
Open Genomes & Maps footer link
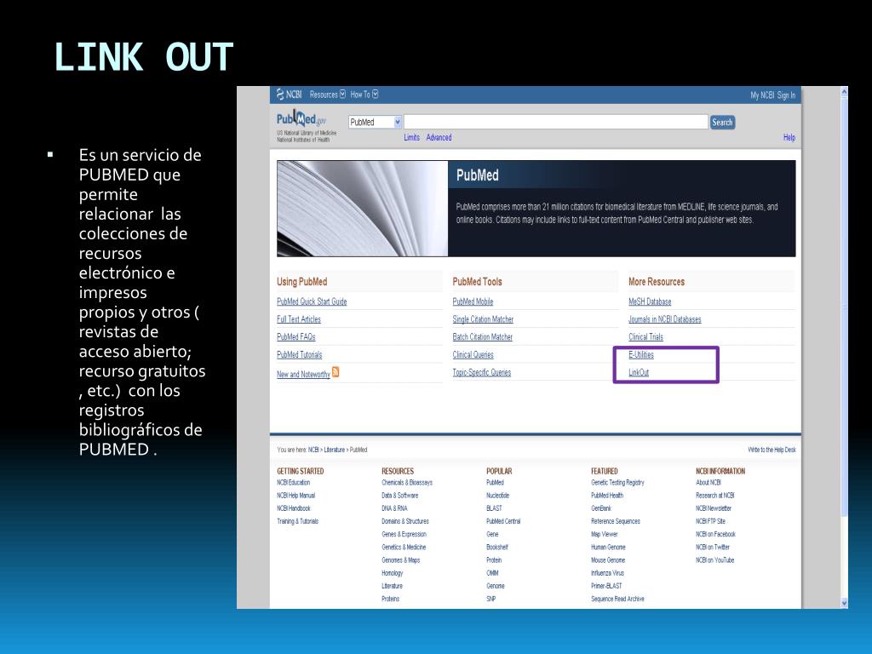400,560
